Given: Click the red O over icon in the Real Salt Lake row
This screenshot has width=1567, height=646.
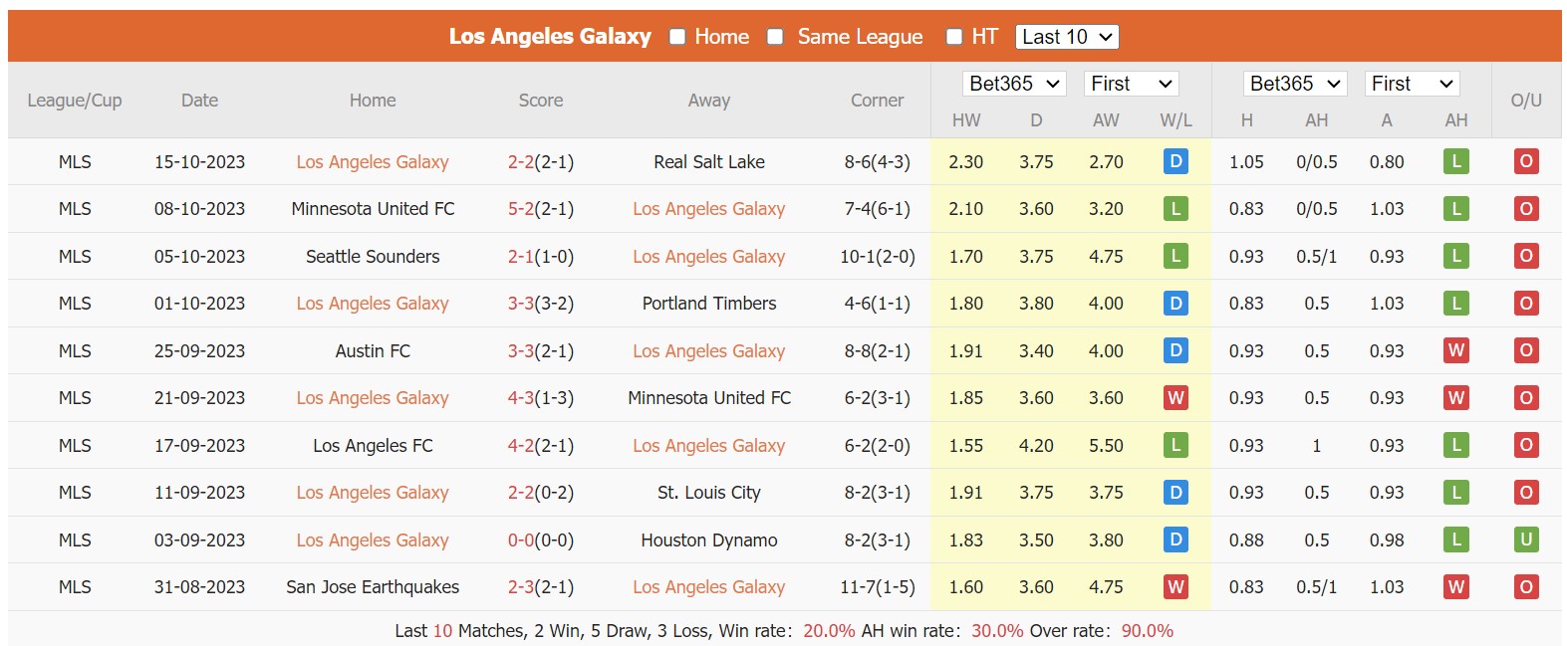Looking at the screenshot, I should [1526, 161].
